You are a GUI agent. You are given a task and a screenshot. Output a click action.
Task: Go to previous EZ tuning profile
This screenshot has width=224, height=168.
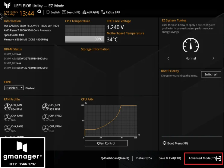(x=168, y=58)
